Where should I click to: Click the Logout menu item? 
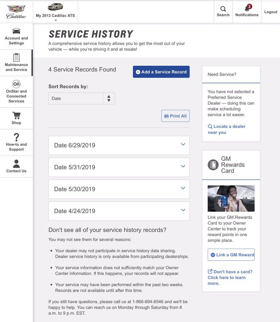coord(271,12)
